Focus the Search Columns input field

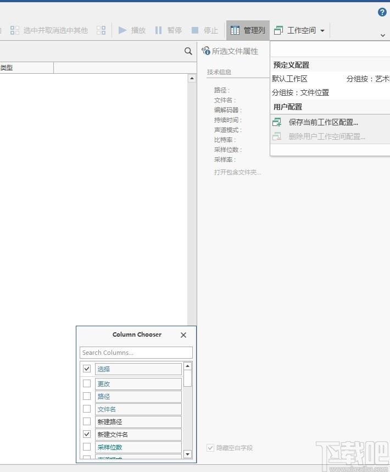(x=136, y=353)
